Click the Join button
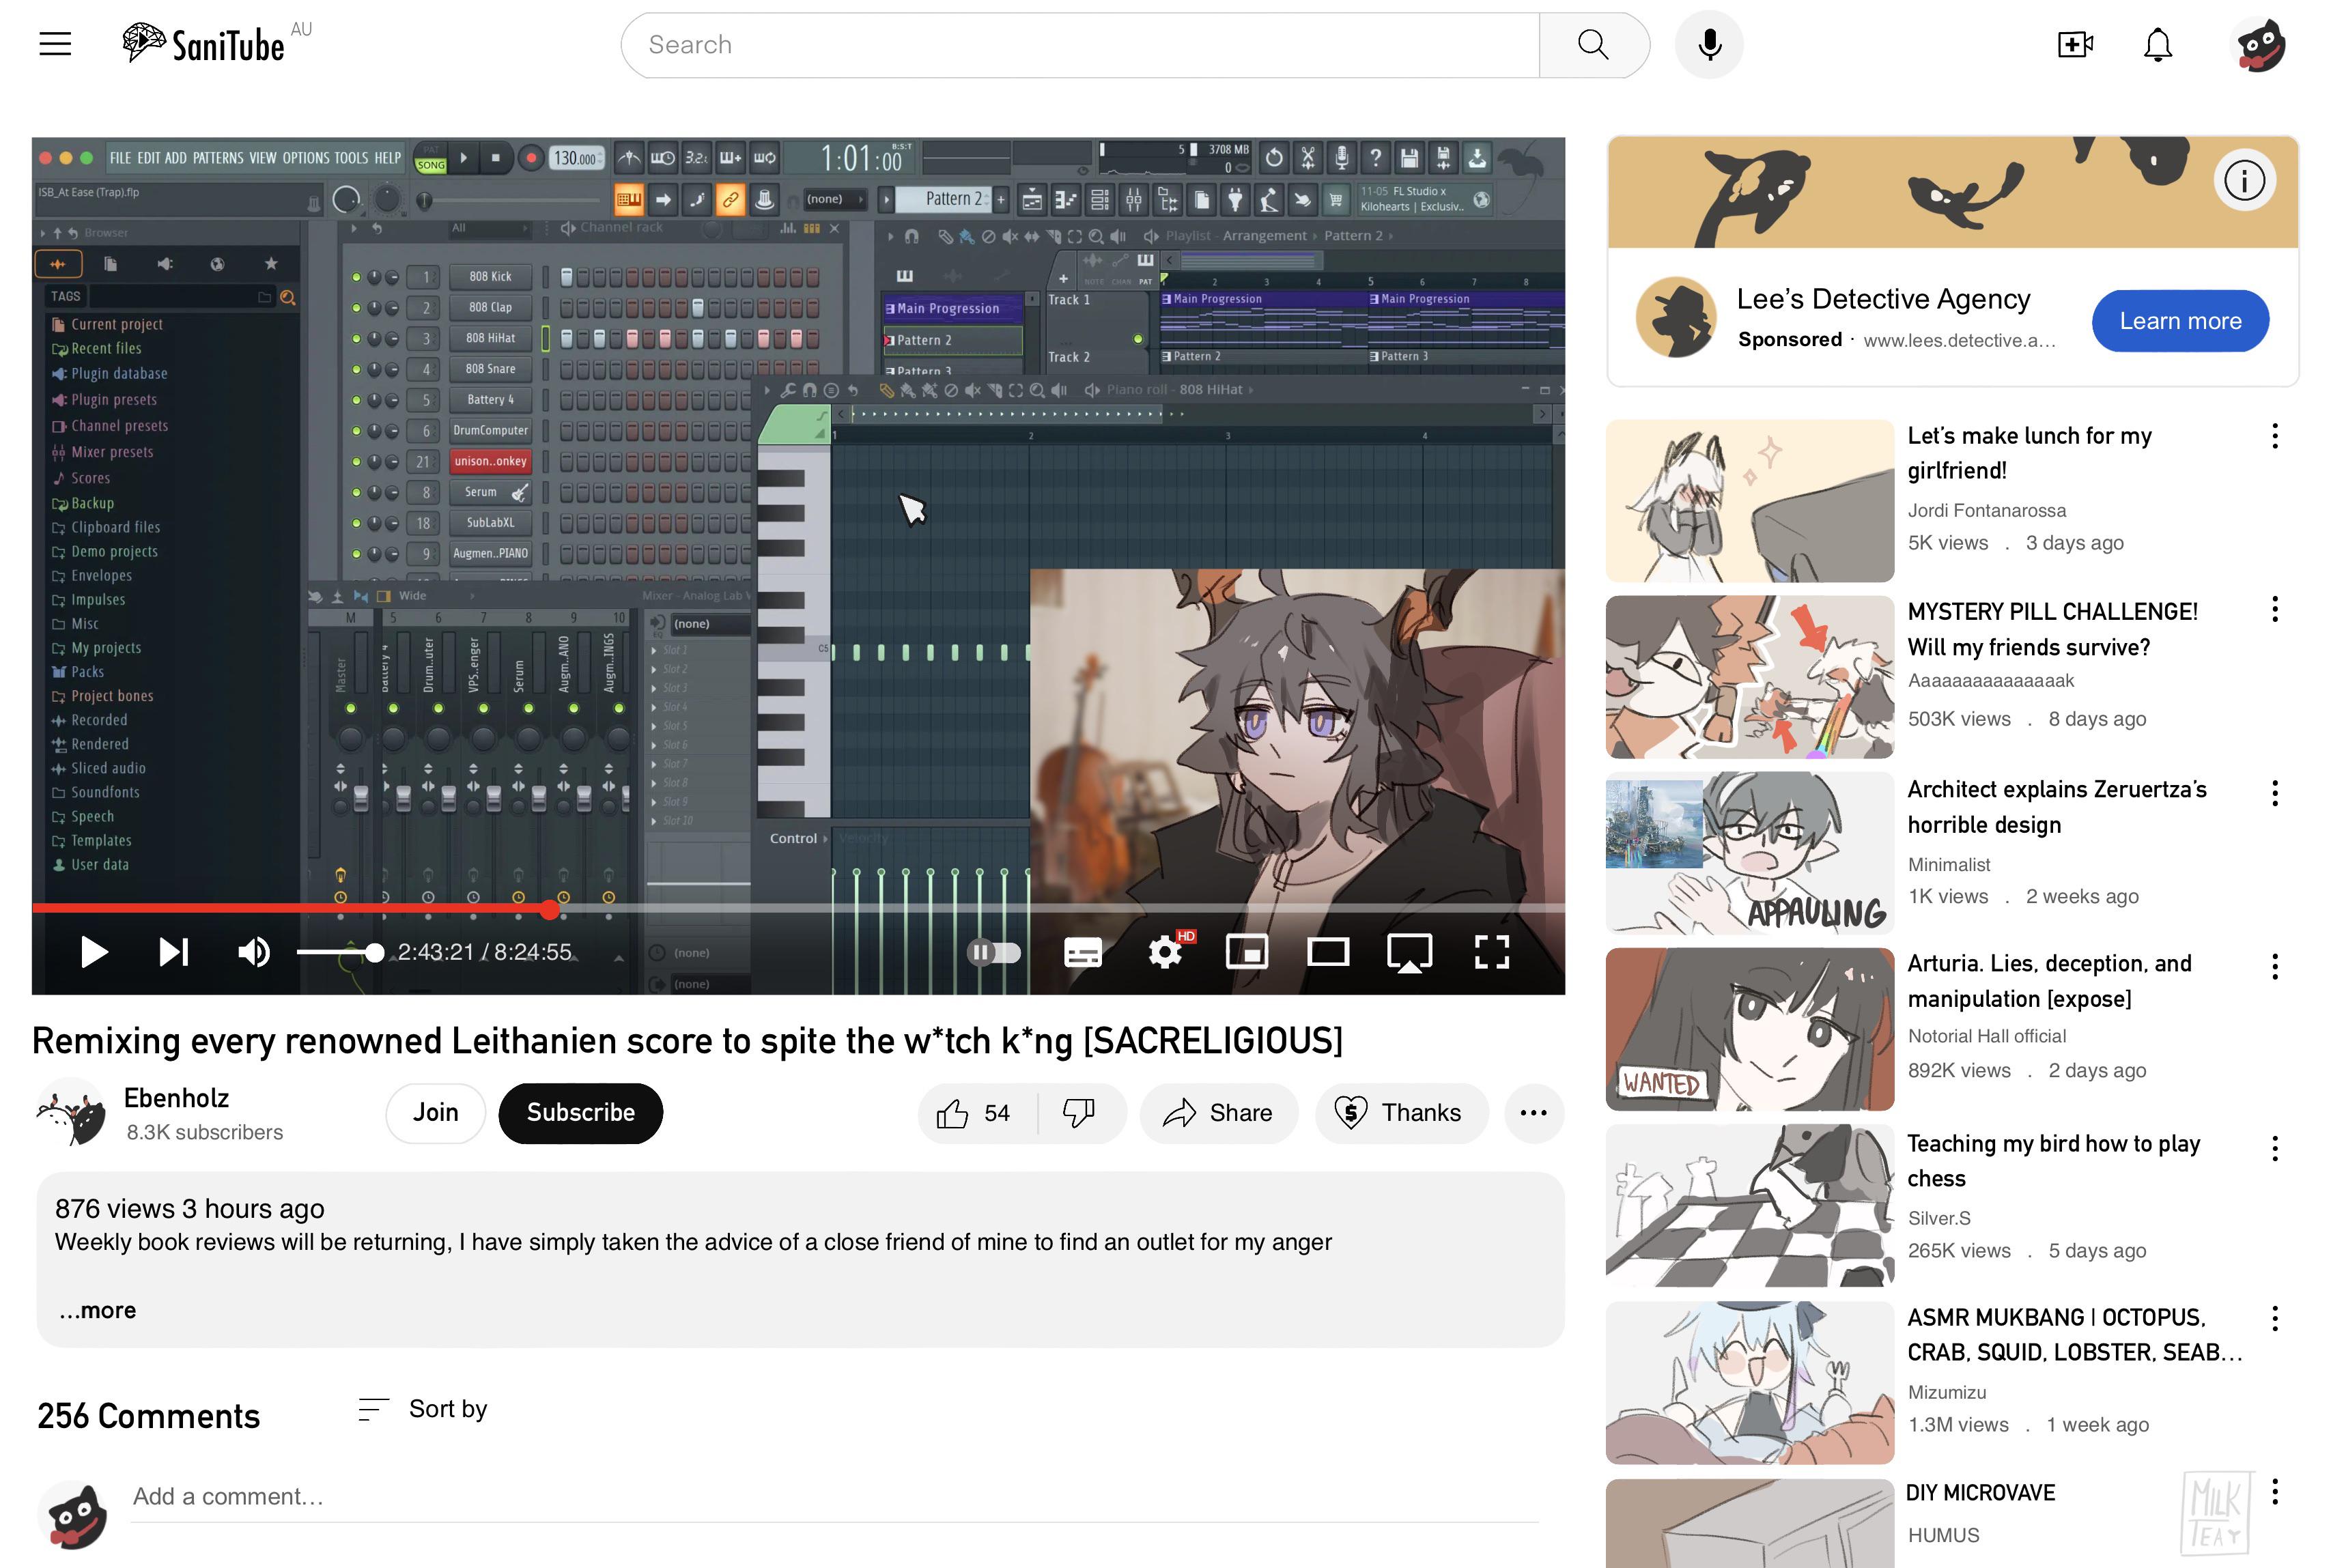Screen dimensions: 2331x1568 tap(436, 1113)
